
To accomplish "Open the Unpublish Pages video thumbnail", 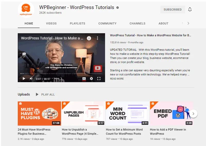I will [83, 113].
